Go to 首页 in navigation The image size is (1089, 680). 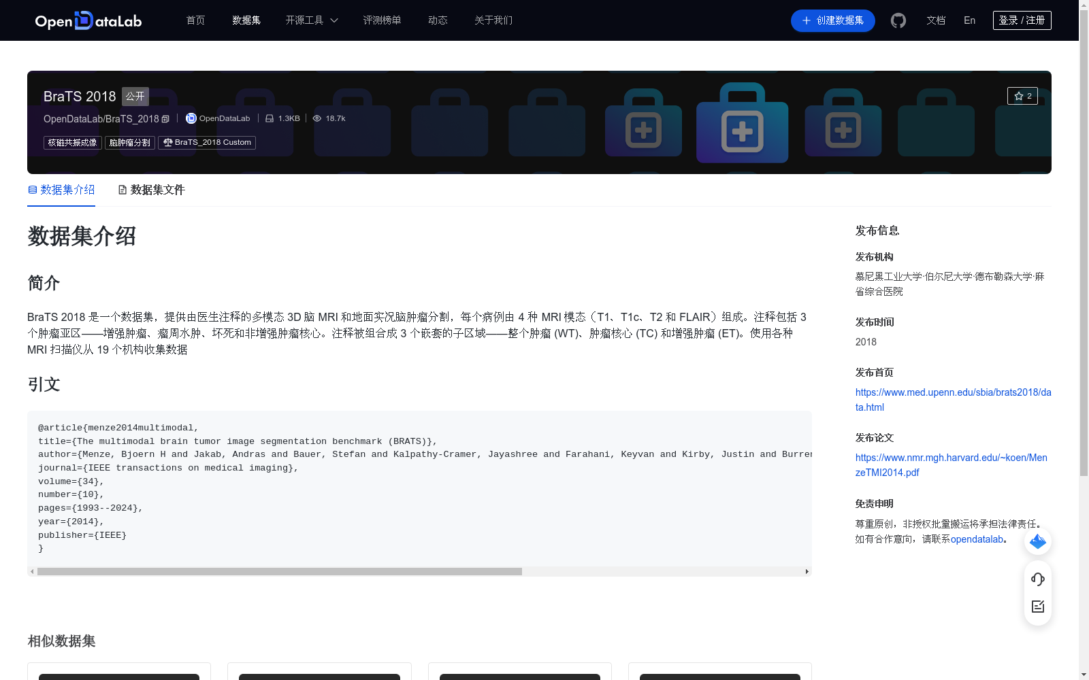coord(195,20)
